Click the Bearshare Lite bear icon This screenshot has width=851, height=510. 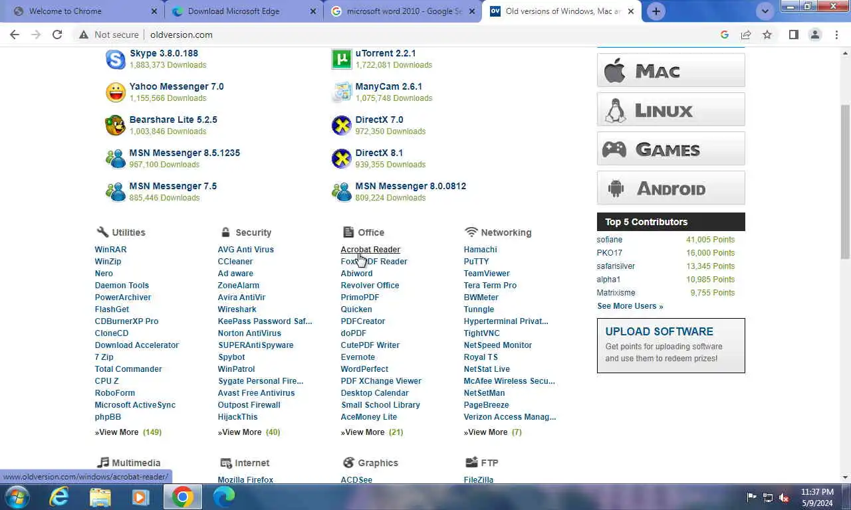pos(116,126)
